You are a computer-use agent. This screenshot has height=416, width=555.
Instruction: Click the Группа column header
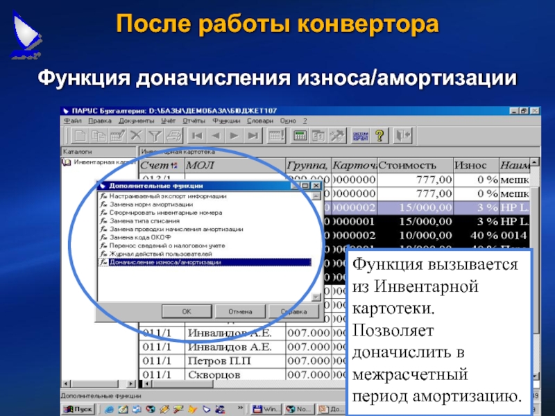tap(309, 165)
